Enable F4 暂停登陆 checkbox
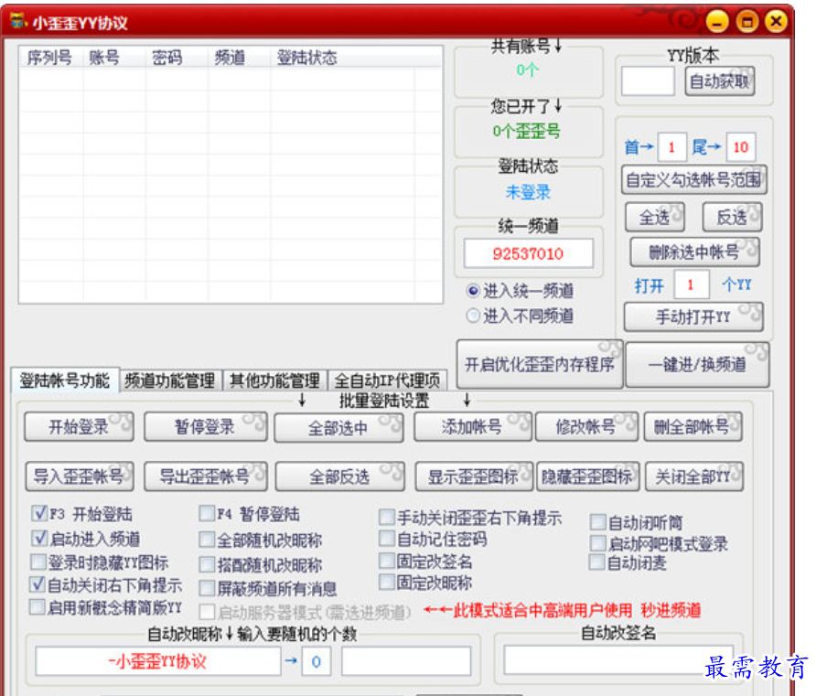816x696 pixels. (207, 513)
